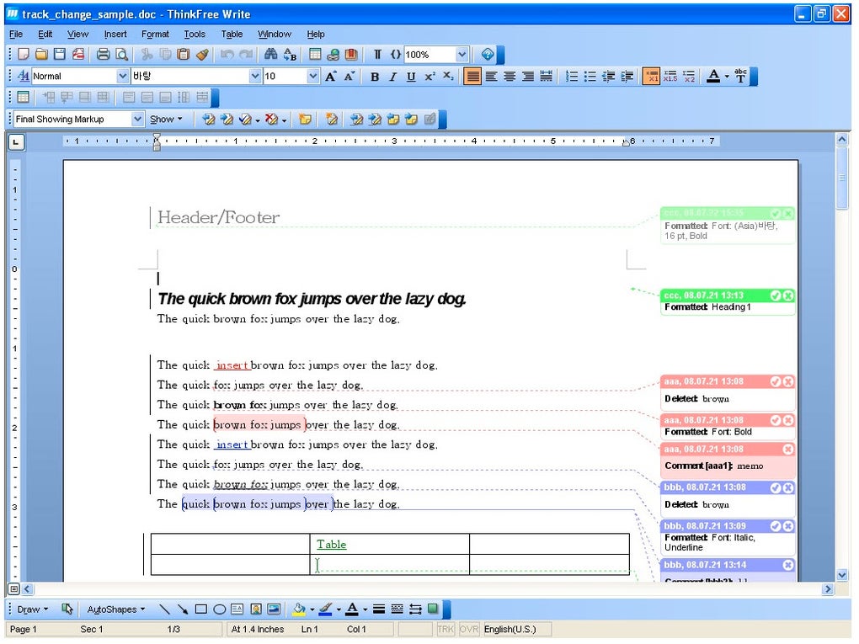
Task: Open the Table menu
Action: [x=232, y=34]
